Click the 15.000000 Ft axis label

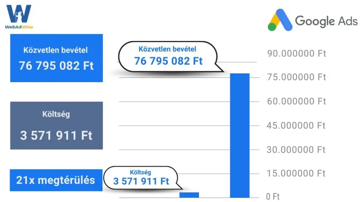pos(297,173)
